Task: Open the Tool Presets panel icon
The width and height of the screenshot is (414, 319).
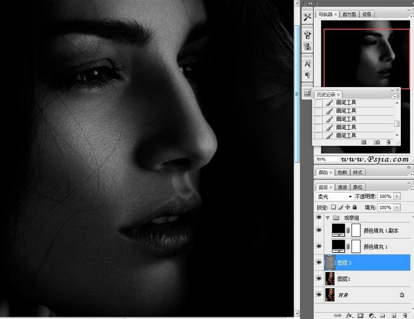Action: coord(307,18)
